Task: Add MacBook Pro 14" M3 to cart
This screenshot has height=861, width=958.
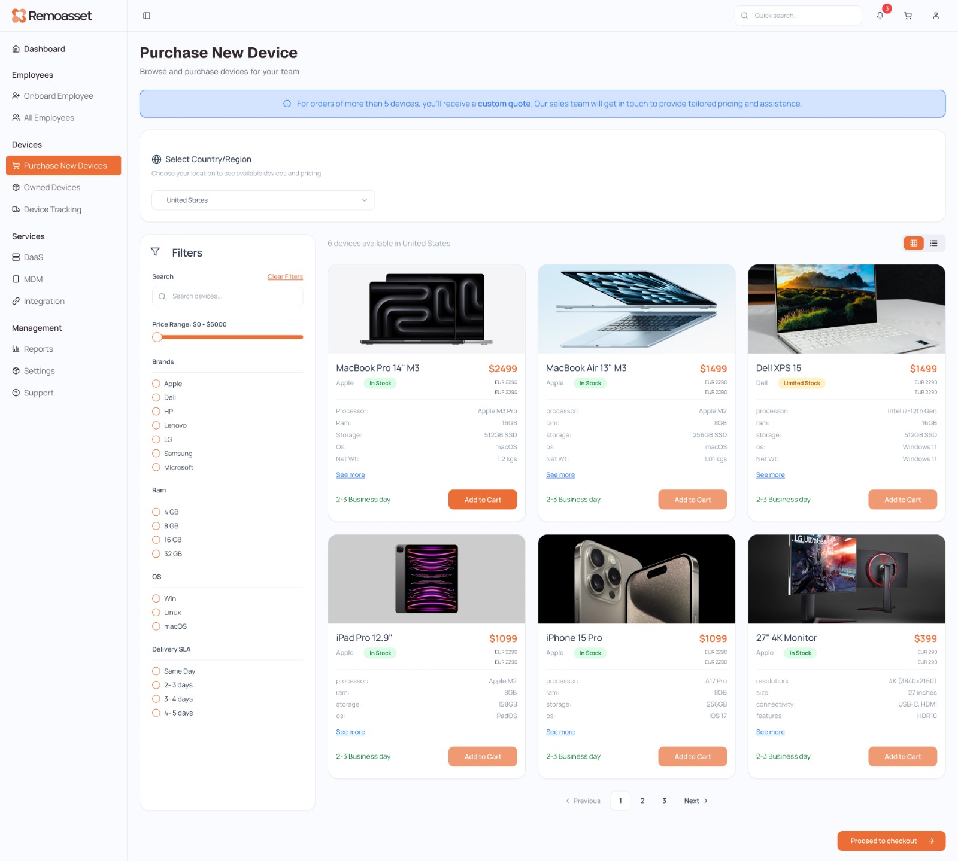Action: tap(483, 500)
